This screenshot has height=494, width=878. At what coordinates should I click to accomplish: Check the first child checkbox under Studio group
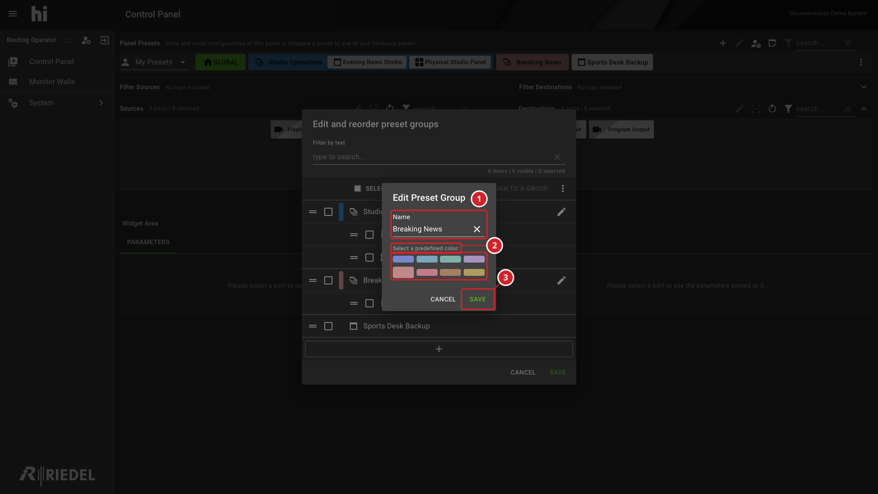369,235
